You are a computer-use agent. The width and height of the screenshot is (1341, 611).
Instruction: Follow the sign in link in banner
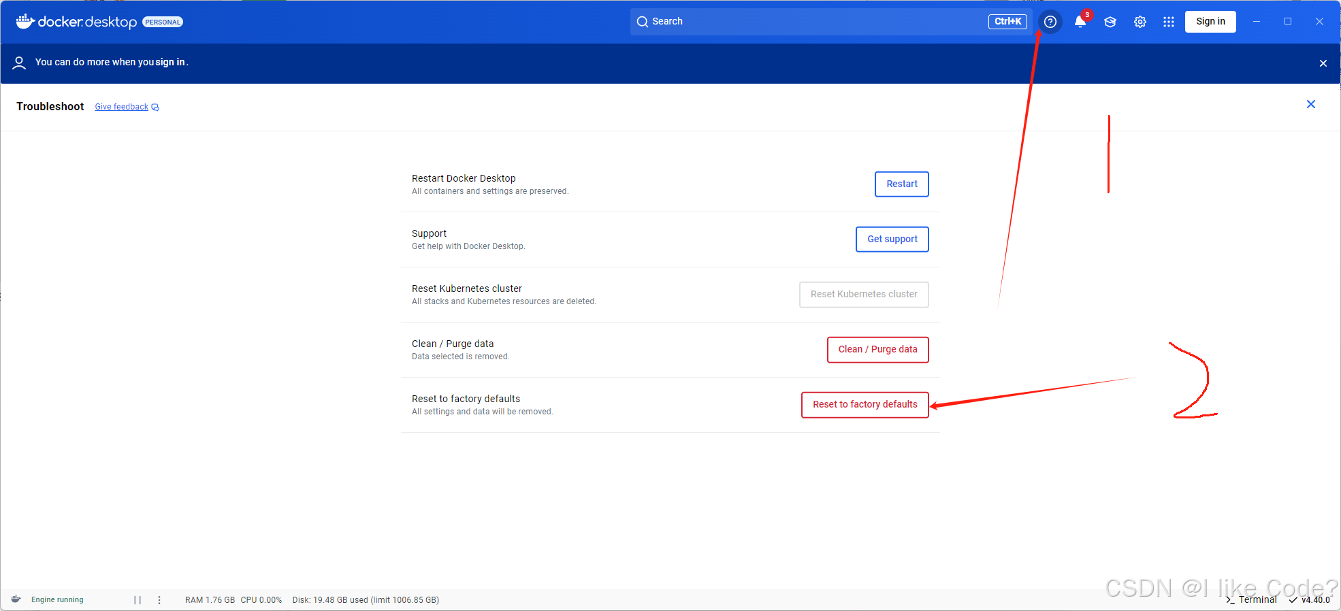170,62
